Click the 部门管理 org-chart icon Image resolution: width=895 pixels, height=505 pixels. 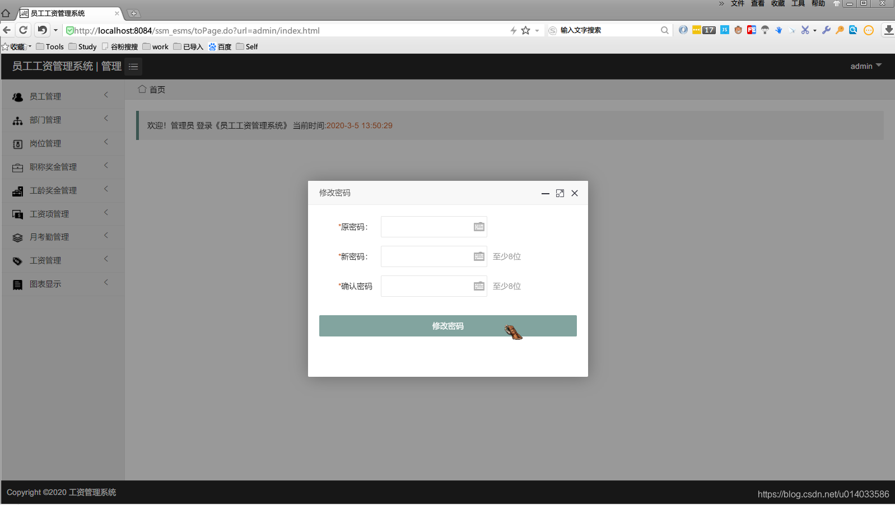click(18, 120)
